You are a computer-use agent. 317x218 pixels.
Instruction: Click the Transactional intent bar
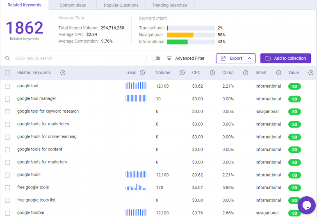tap(191, 28)
